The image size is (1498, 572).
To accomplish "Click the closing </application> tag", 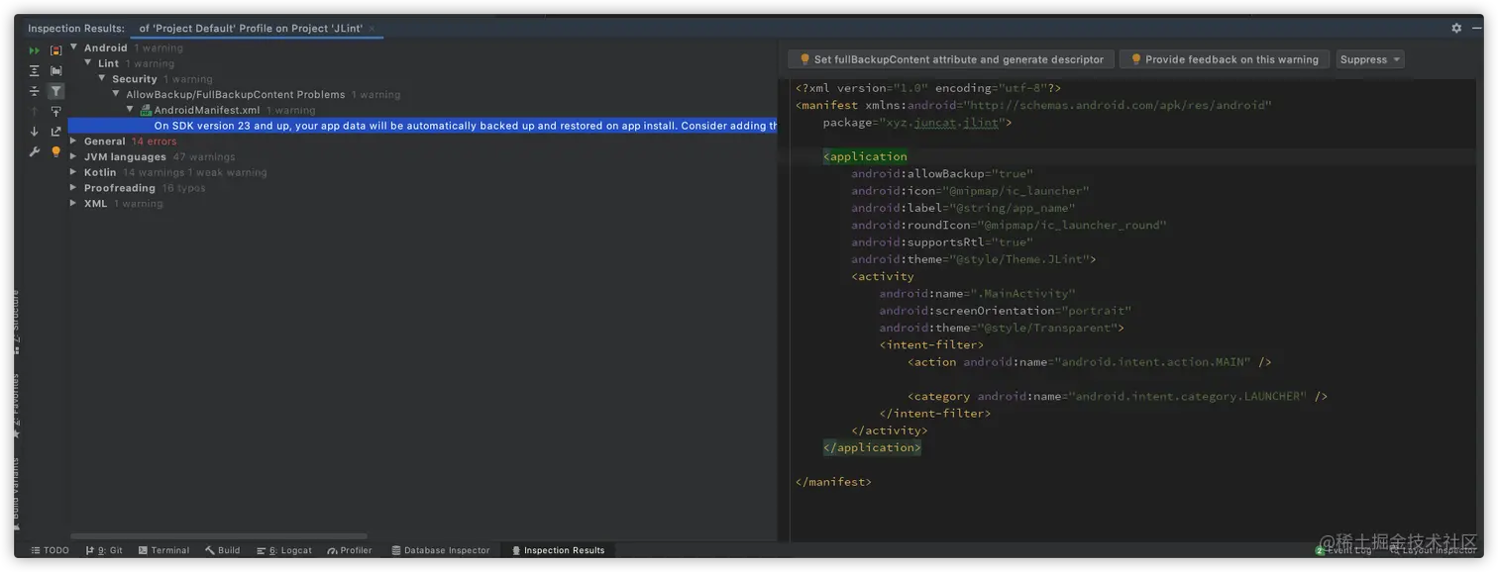I will click(872, 447).
